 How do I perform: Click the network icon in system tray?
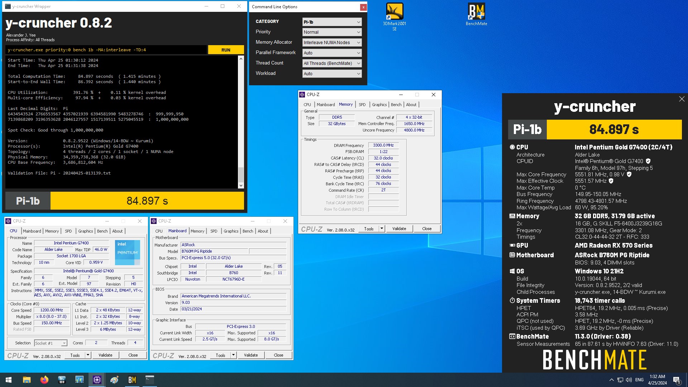(x=620, y=380)
